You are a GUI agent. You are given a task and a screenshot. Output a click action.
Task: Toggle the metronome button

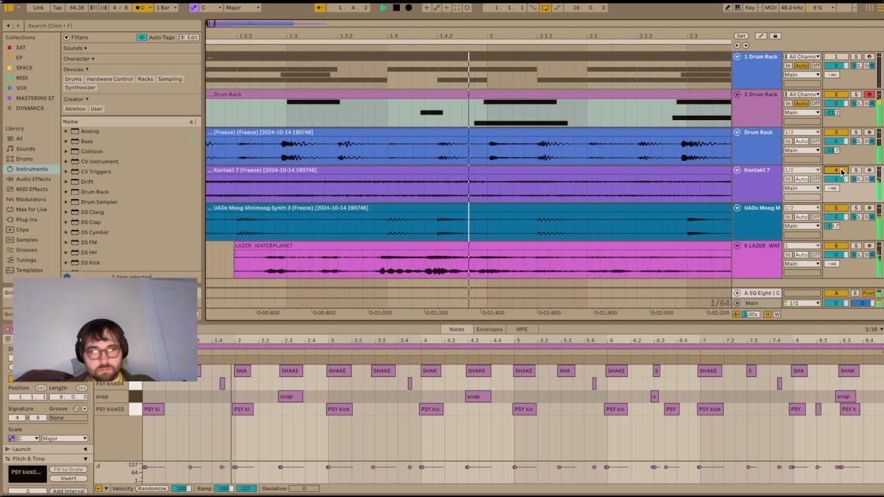click(x=142, y=8)
